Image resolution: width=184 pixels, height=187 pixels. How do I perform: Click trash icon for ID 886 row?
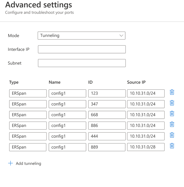click(x=172, y=124)
